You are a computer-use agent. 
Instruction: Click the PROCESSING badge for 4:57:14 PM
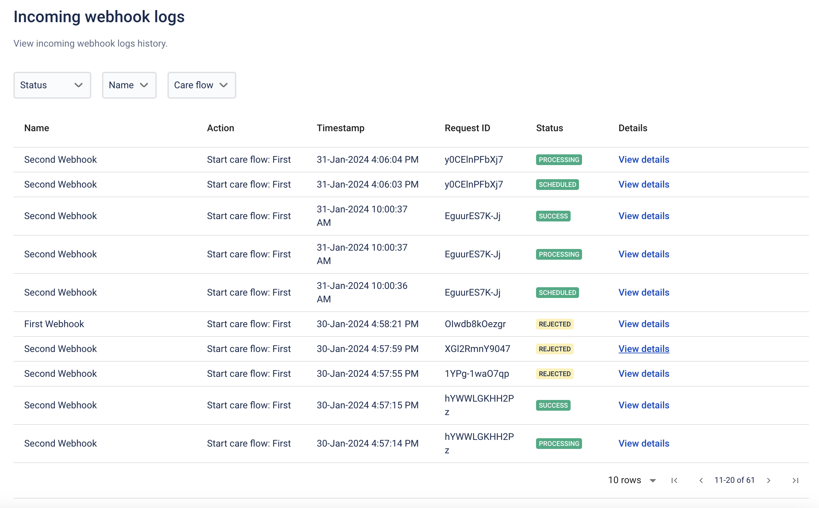[x=559, y=444]
